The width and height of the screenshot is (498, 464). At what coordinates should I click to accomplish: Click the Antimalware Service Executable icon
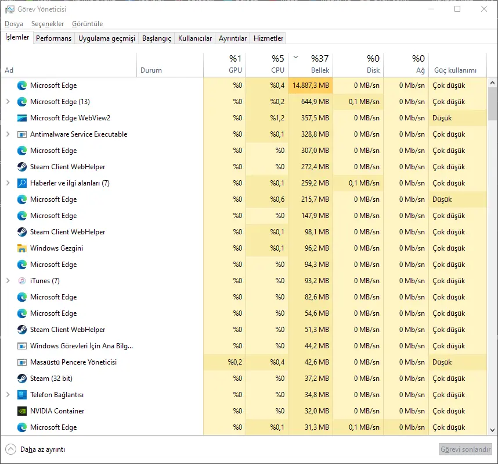point(22,134)
